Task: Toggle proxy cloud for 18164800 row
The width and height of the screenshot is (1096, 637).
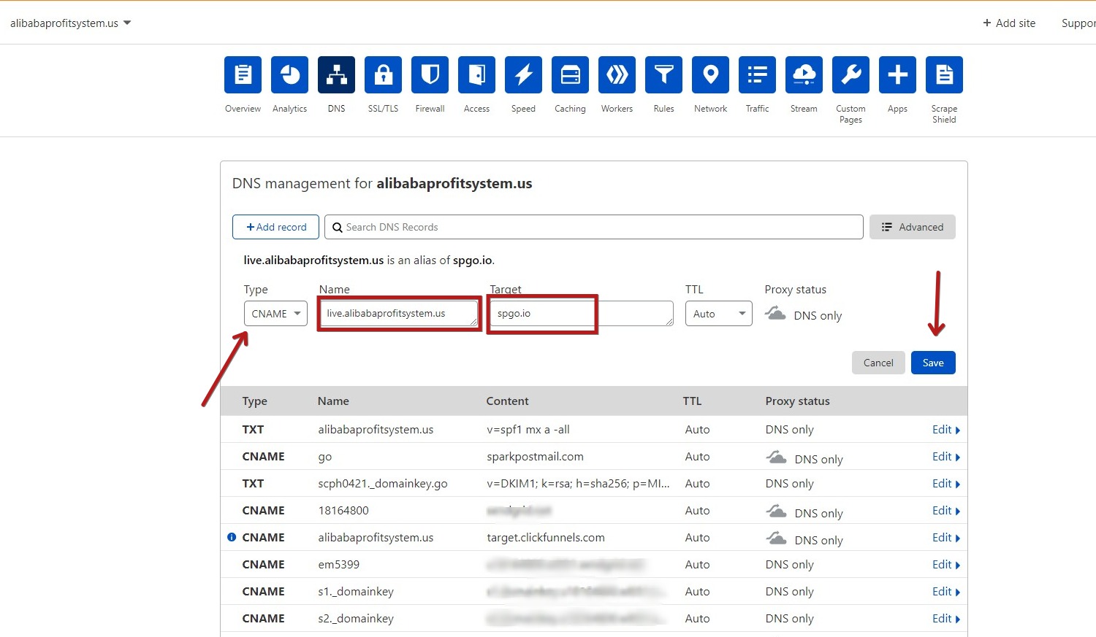Action: tap(776, 511)
